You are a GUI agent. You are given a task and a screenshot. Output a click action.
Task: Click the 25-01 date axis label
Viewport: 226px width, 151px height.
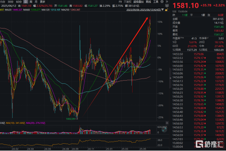(x=109, y=149)
